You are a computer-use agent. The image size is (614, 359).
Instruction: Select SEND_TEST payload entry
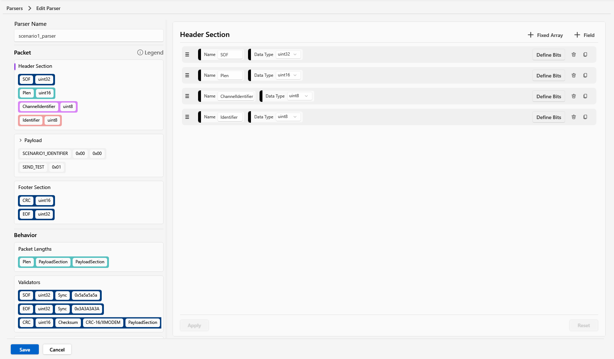[x=42, y=167]
